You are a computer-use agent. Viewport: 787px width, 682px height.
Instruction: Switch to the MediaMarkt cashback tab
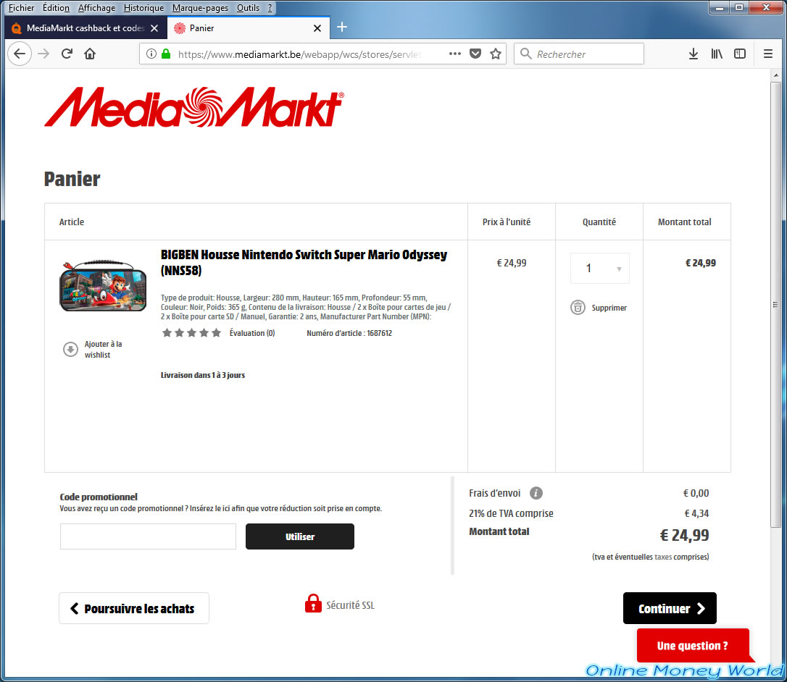point(85,28)
